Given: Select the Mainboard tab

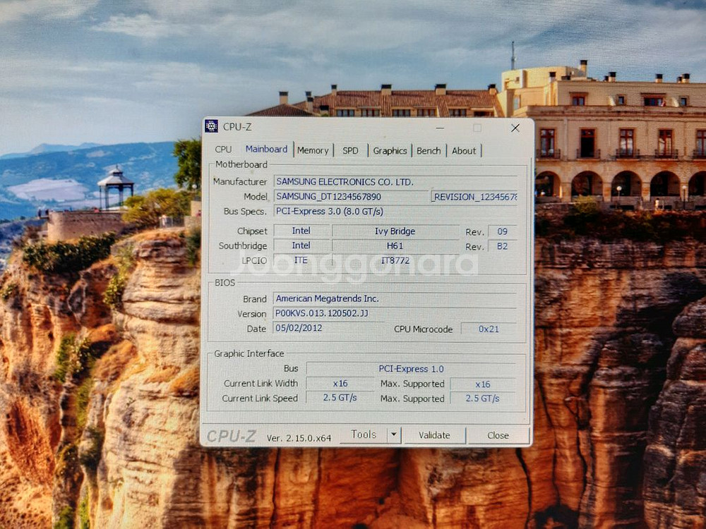Looking at the screenshot, I should [x=266, y=149].
